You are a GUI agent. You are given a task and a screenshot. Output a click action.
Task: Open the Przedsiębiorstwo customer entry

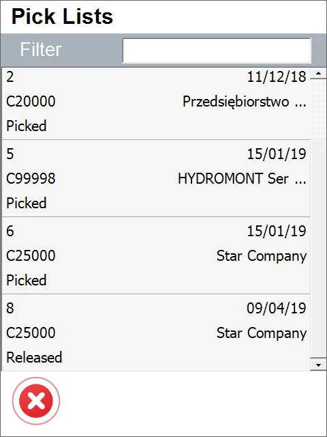click(x=244, y=102)
